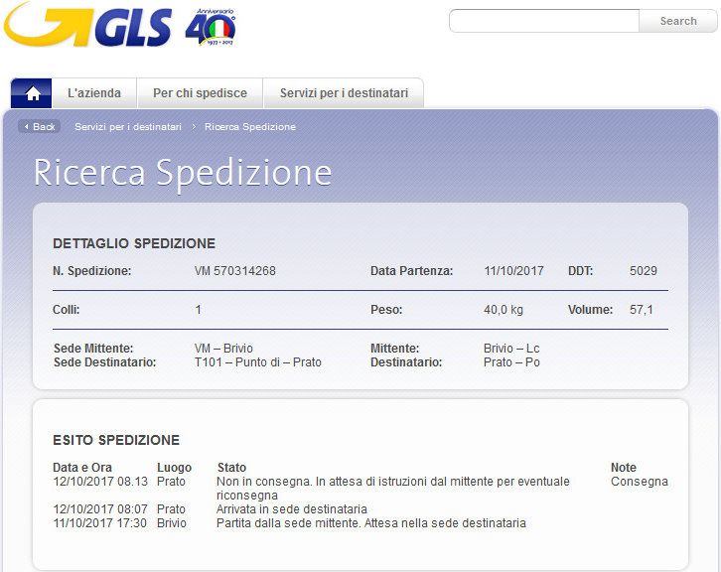Viewport: 721px width, 572px height.
Task: Follow Servizi per i destinatari breadcrumb link
Action: click(128, 127)
